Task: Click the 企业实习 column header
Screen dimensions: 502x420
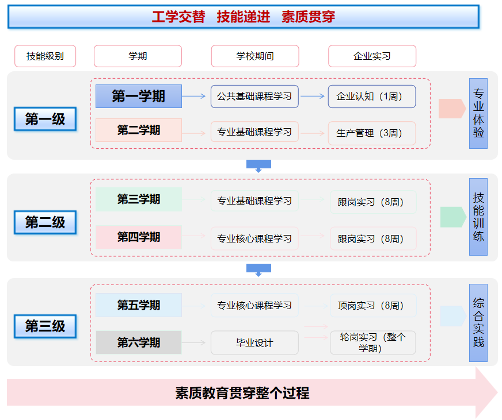Action: (x=372, y=56)
